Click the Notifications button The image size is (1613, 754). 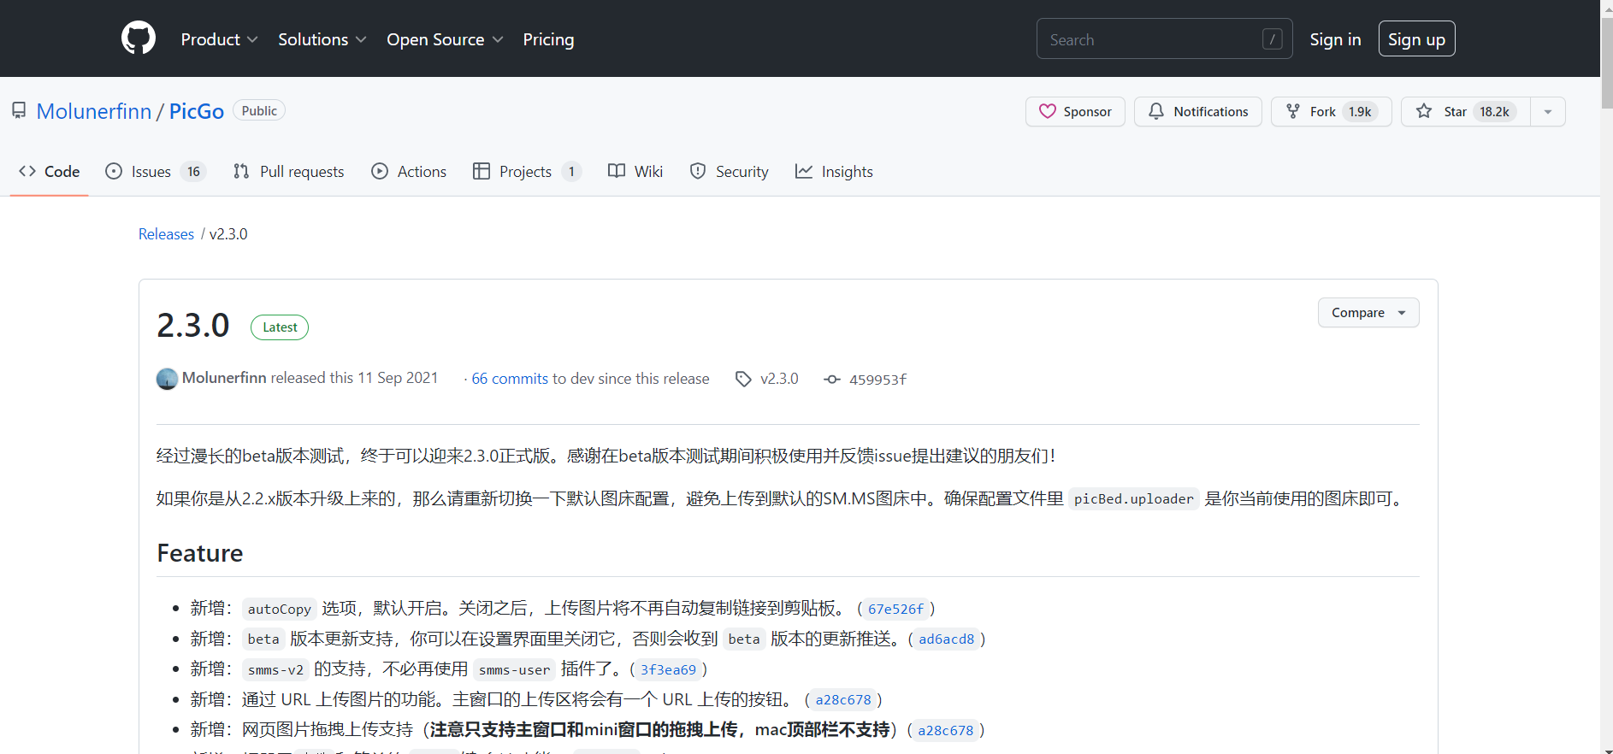tap(1197, 112)
